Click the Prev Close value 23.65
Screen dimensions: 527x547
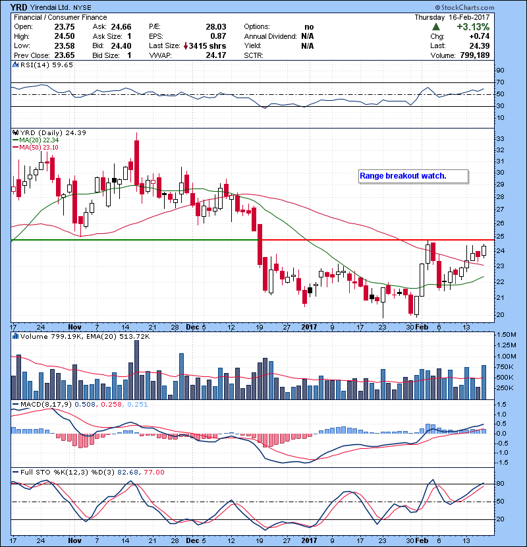(x=65, y=55)
